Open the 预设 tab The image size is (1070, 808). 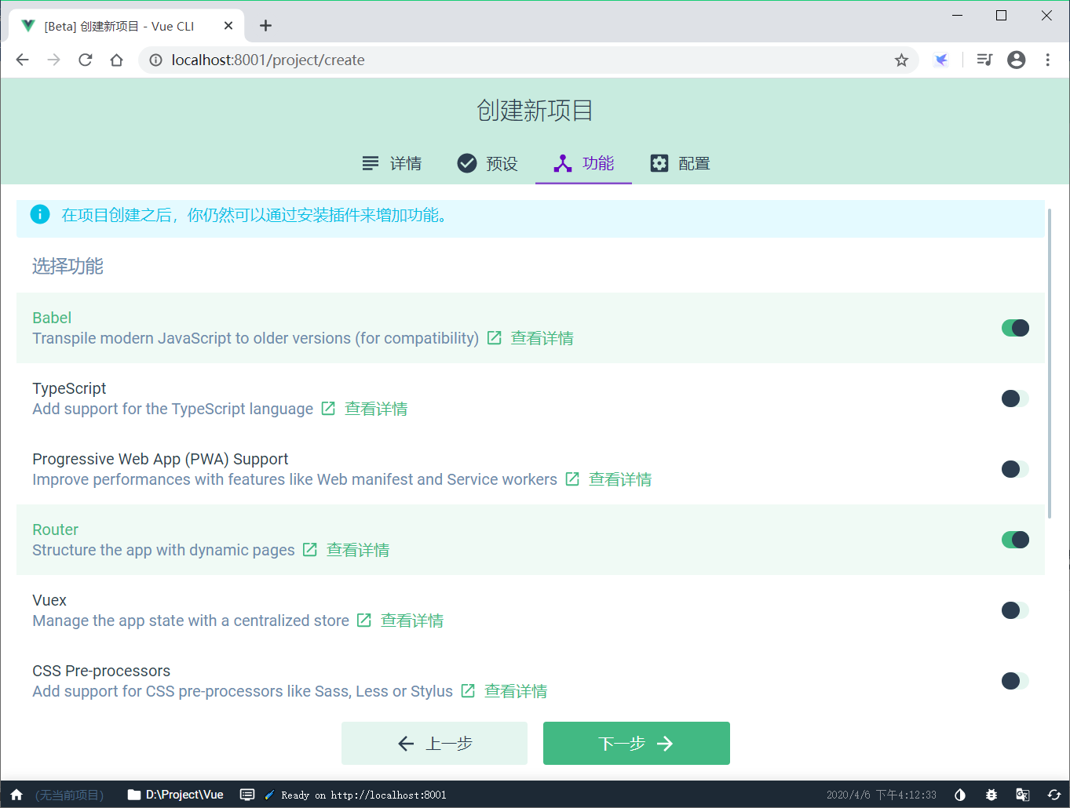tap(488, 163)
